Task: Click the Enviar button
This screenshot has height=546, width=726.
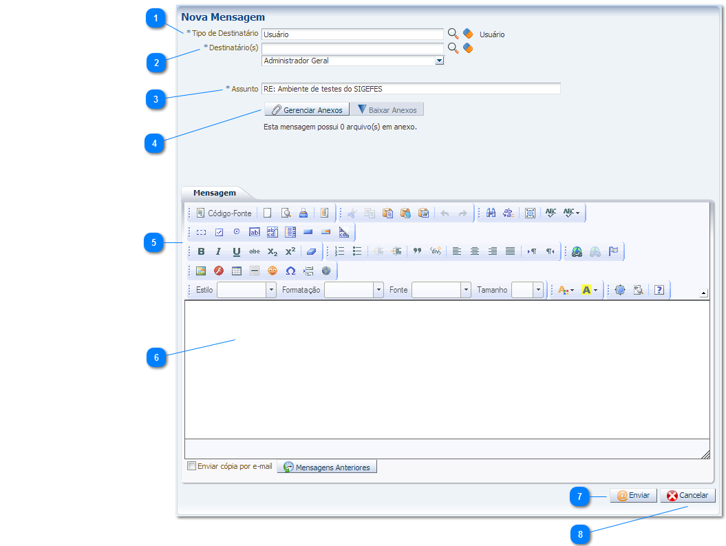Action: pyautogui.click(x=632, y=496)
